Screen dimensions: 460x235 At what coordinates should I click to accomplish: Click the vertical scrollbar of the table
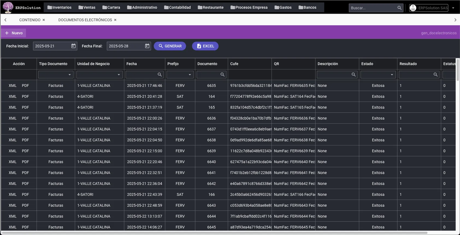[458, 70]
